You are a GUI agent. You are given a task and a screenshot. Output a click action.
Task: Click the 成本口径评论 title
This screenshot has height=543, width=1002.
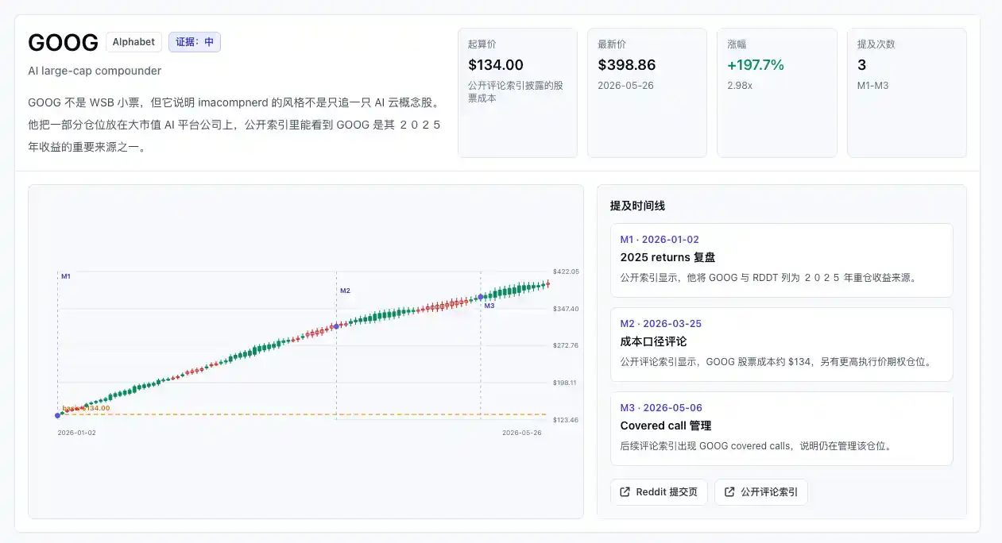click(x=653, y=341)
